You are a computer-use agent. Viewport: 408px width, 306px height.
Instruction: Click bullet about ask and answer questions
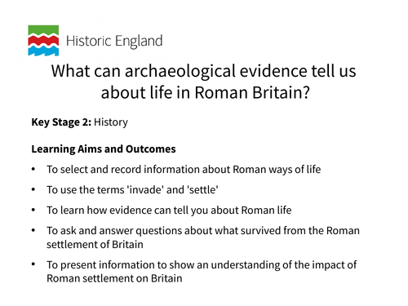point(203,237)
